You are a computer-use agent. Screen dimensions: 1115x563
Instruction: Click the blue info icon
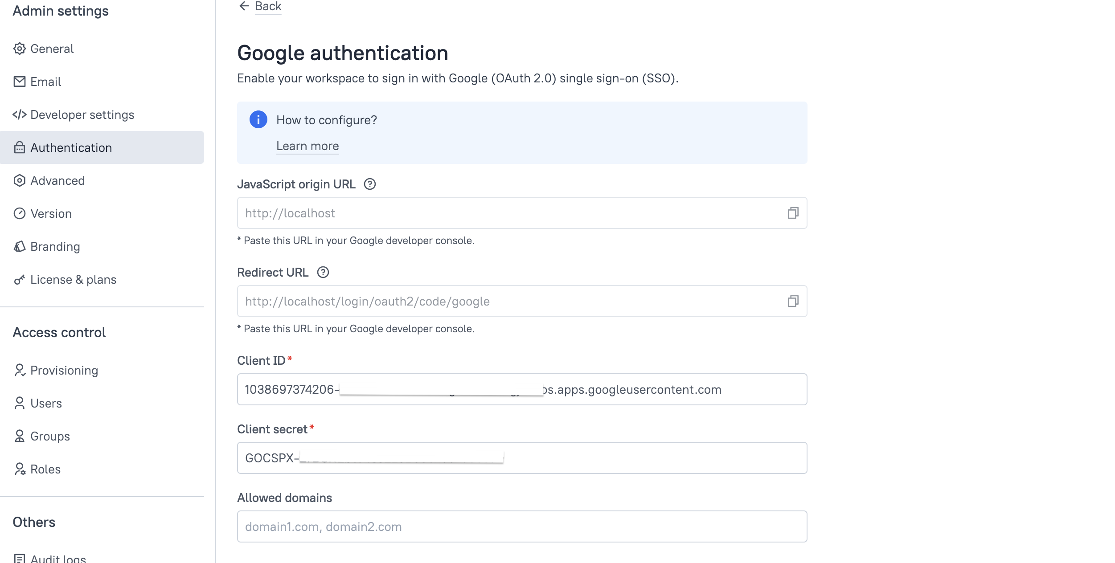tap(258, 119)
